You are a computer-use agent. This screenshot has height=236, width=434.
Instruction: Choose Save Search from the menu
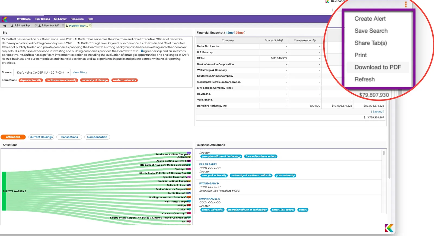371,31
